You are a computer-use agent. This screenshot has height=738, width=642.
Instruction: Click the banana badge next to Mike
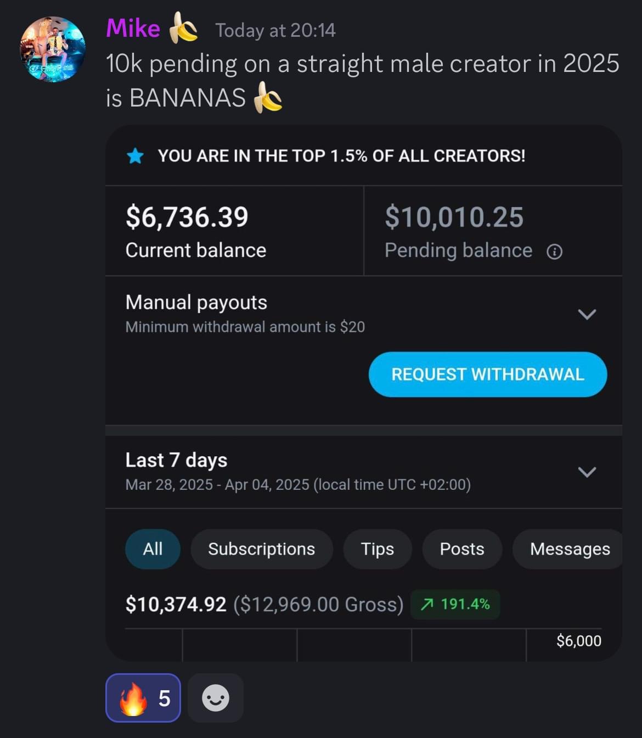[183, 29]
